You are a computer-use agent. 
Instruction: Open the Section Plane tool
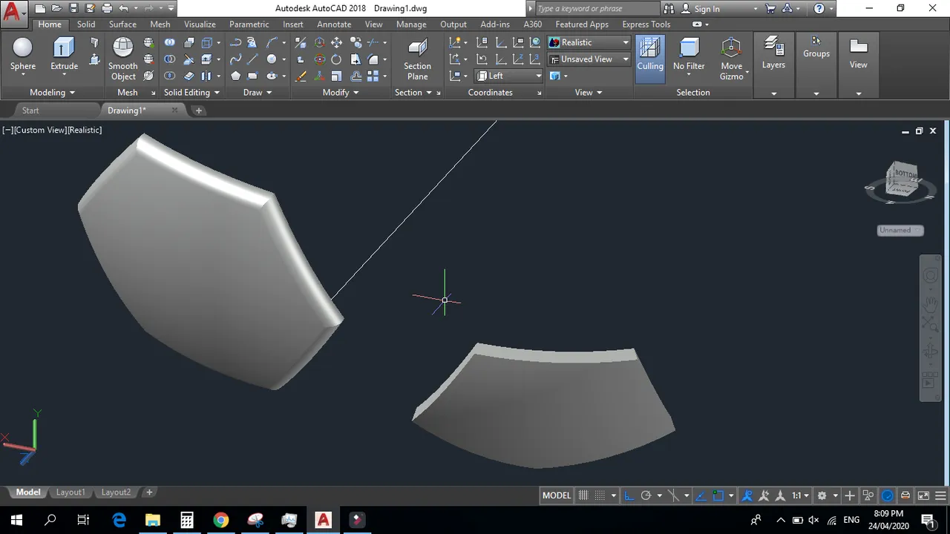(417, 59)
